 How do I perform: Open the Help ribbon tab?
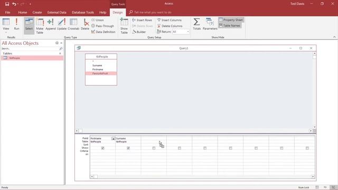click(103, 13)
